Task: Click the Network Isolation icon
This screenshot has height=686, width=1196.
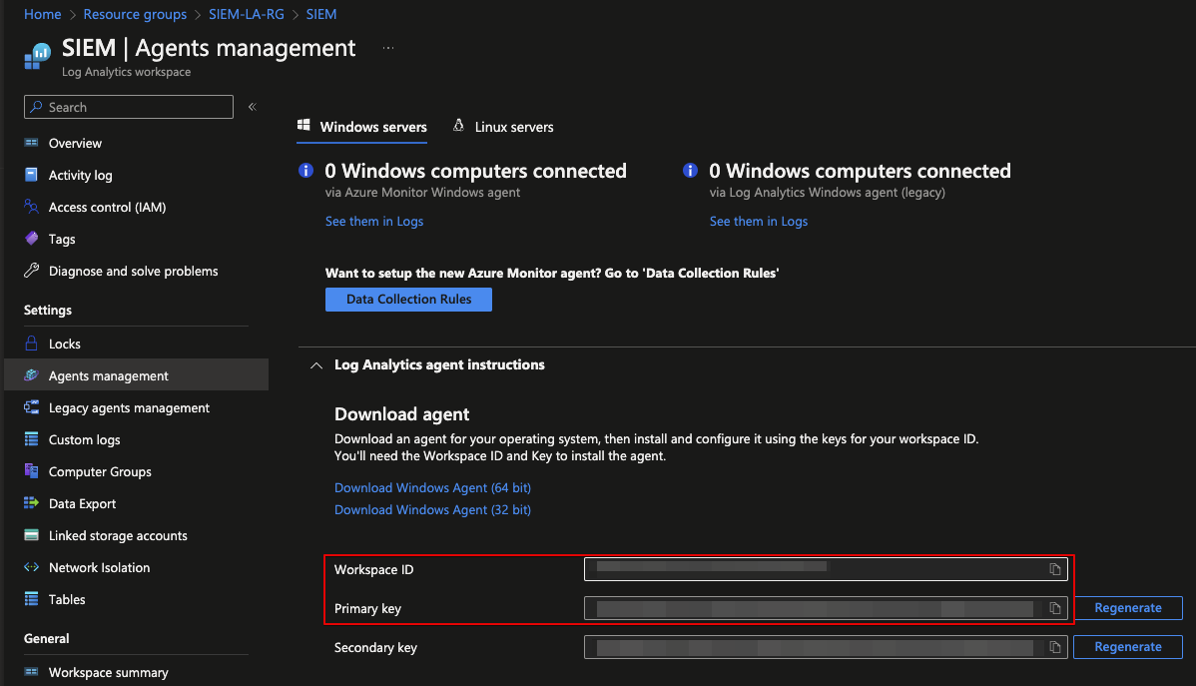Action: pos(31,567)
